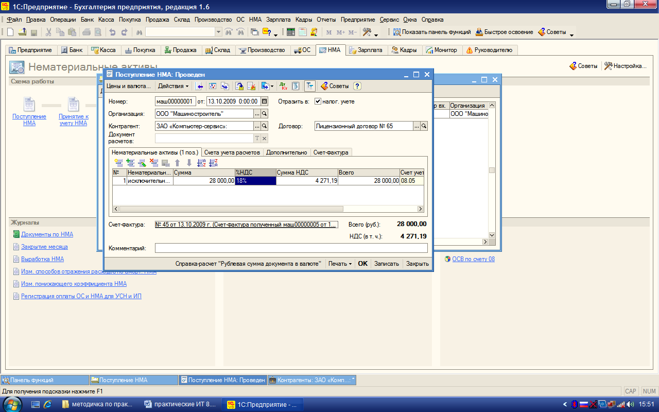Viewport: 659px width, 412px height.
Task: Click the sort descending Z-A icon in table
Action: click(213, 163)
